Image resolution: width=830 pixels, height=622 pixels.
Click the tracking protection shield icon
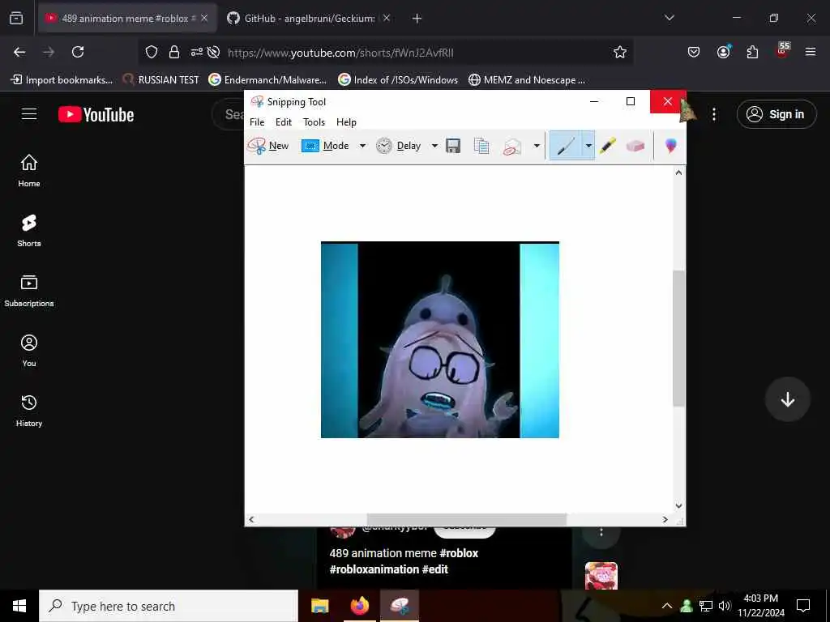152,52
